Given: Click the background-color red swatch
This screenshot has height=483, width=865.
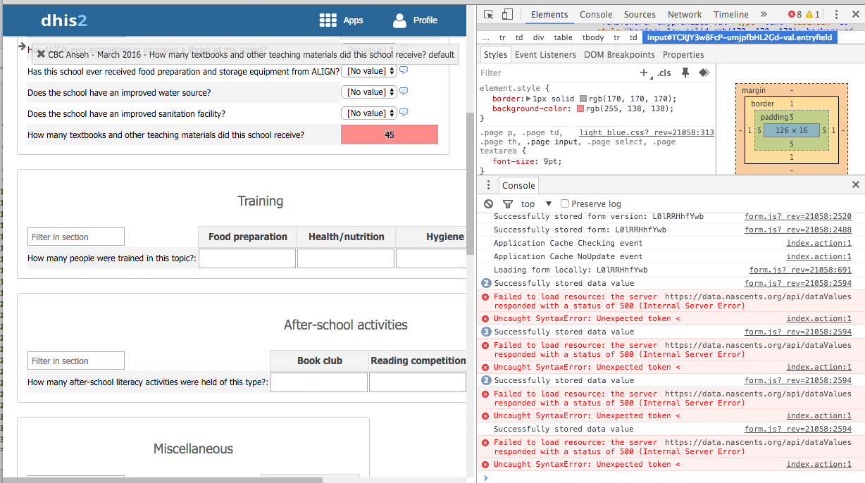Looking at the screenshot, I should click(x=580, y=109).
